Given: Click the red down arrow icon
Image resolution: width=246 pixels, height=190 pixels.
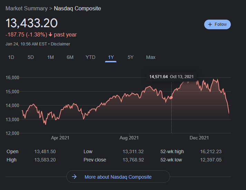Looking at the screenshot, I should [x=50, y=34].
